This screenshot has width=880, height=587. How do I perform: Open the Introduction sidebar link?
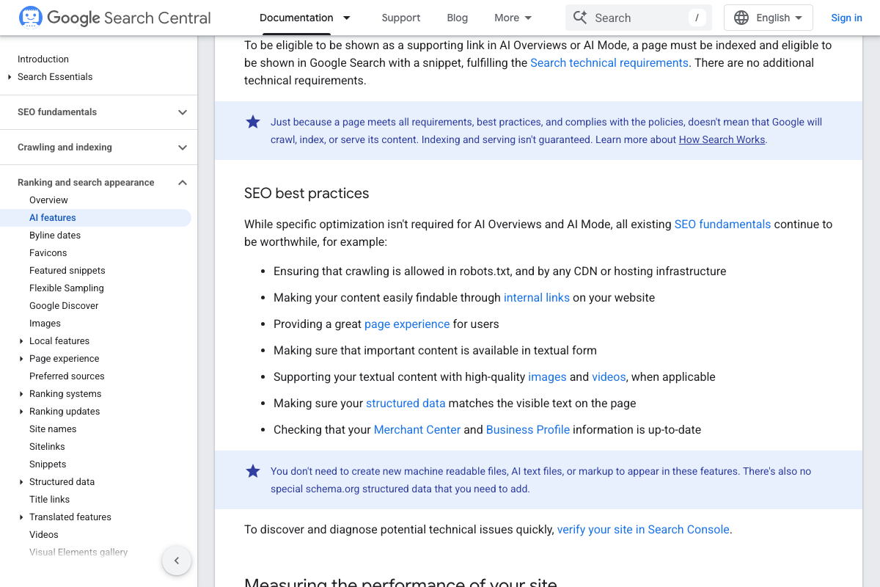pyautogui.click(x=43, y=59)
